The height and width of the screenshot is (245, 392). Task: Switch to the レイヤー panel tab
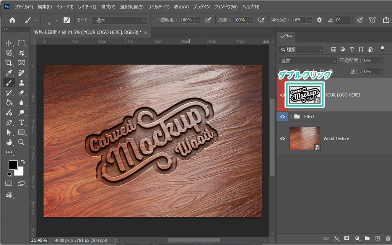(x=286, y=36)
